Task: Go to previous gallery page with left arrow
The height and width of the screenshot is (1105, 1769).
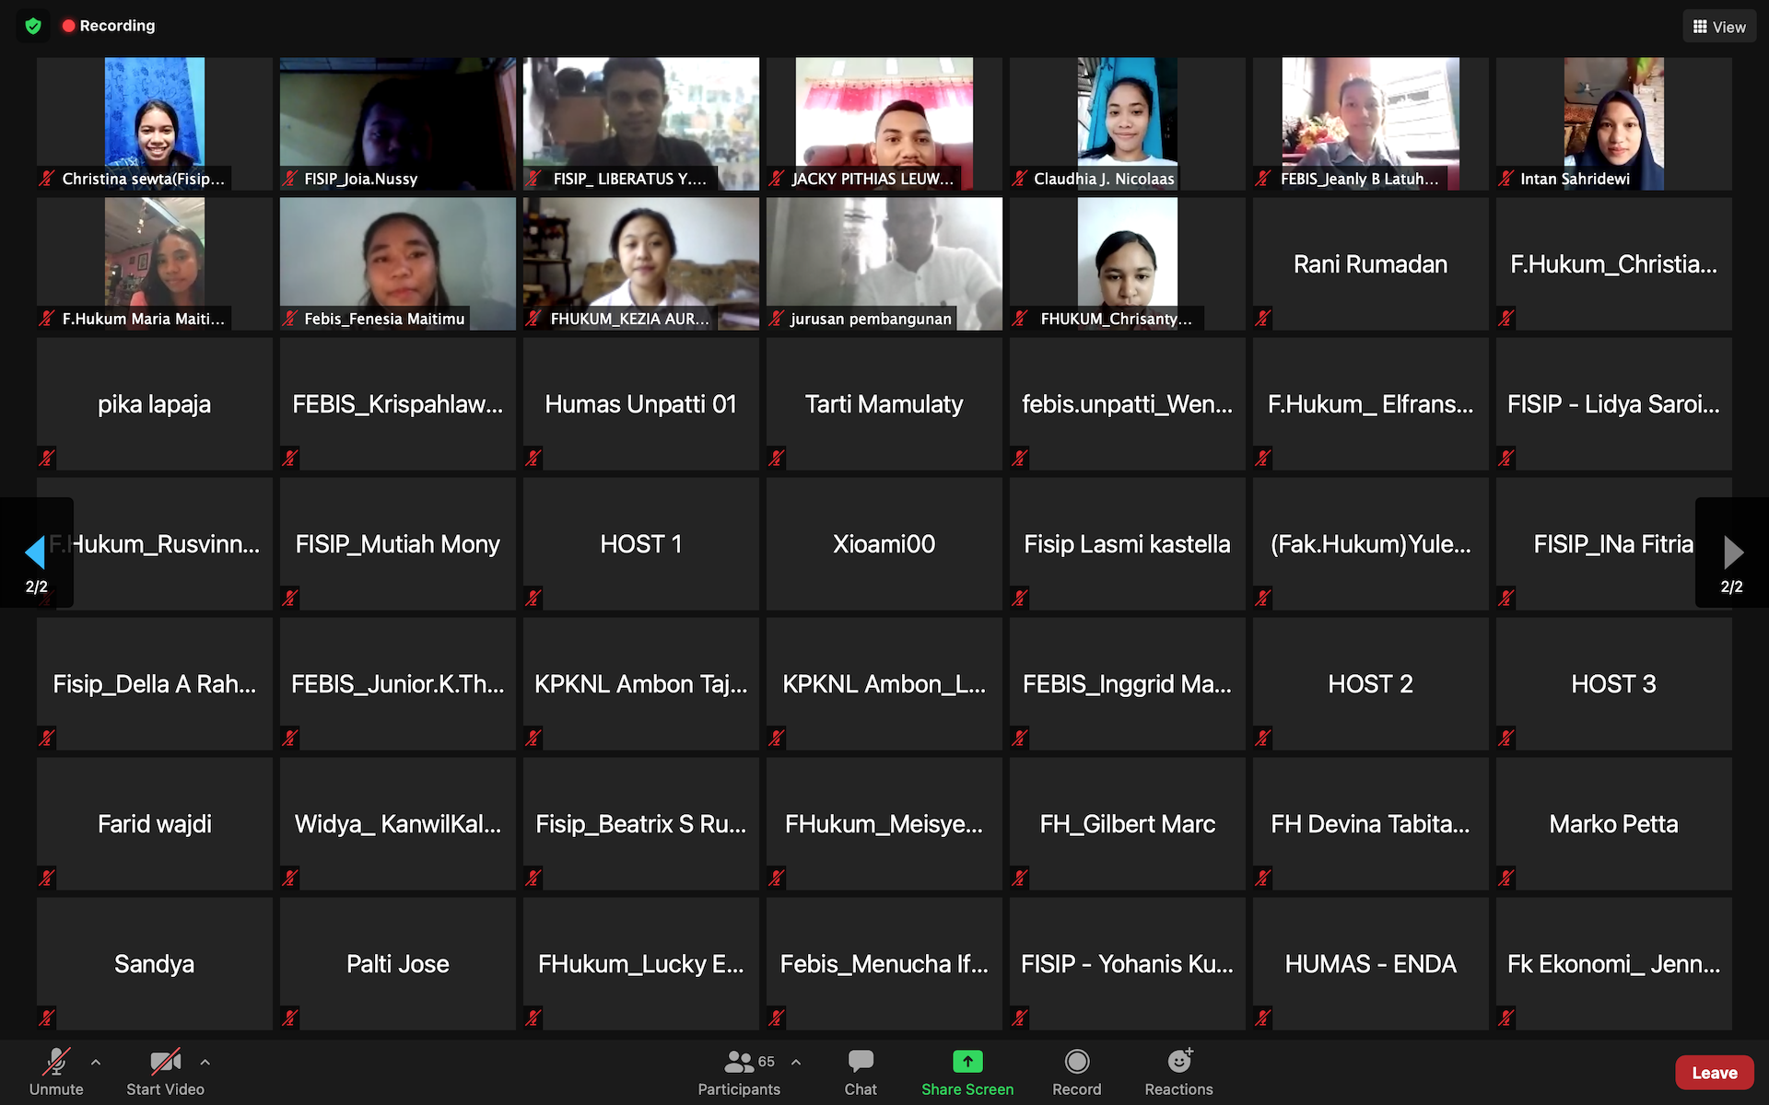Action: tap(35, 552)
